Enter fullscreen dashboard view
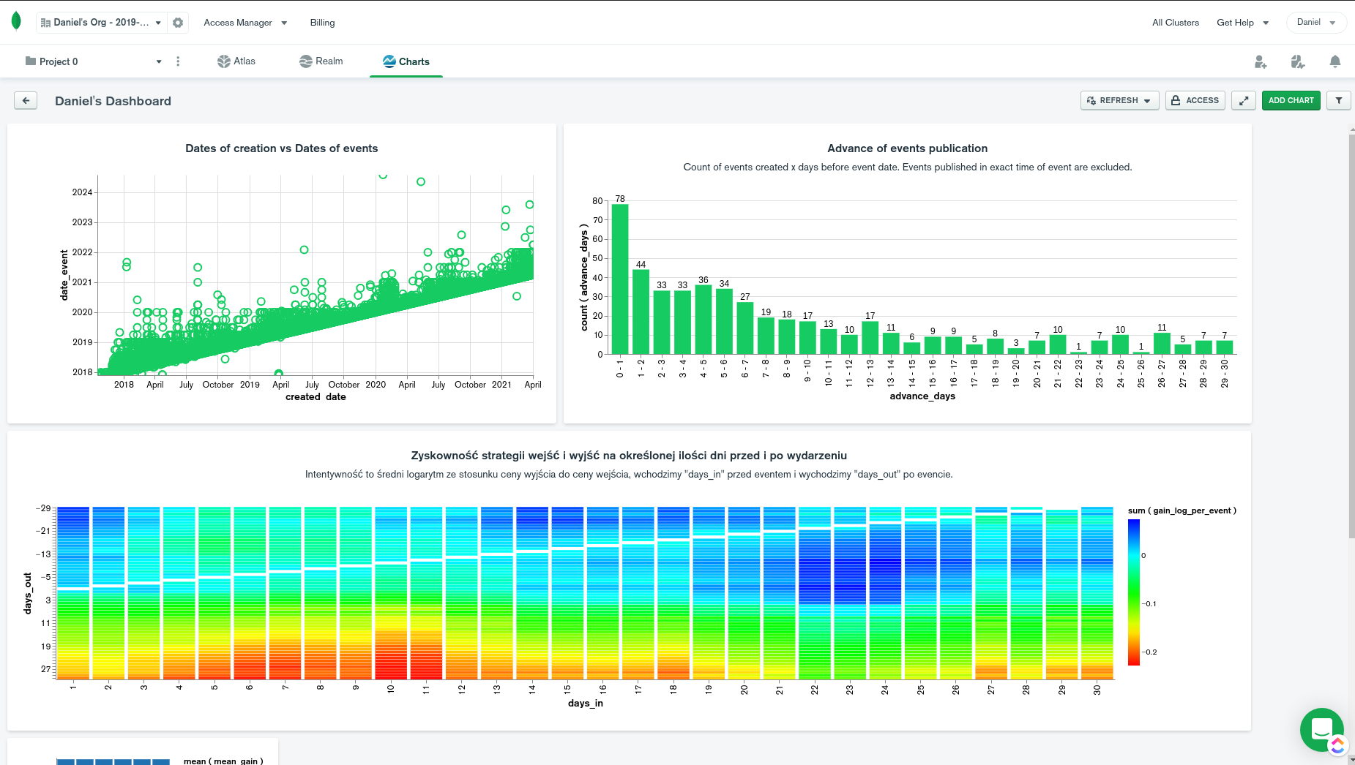Viewport: 1355px width, 765px height. pyautogui.click(x=1244, y=101)
